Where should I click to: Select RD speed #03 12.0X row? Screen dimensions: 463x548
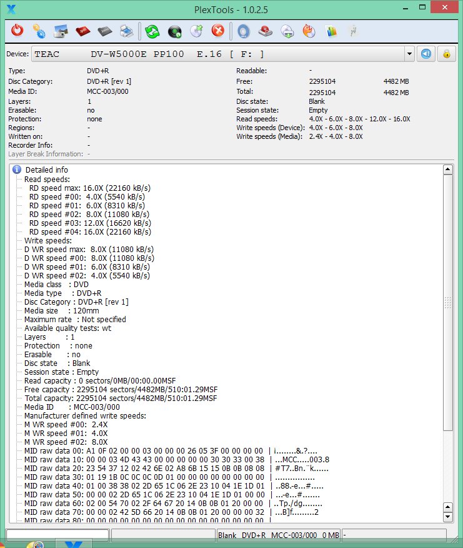pos(90,223)
